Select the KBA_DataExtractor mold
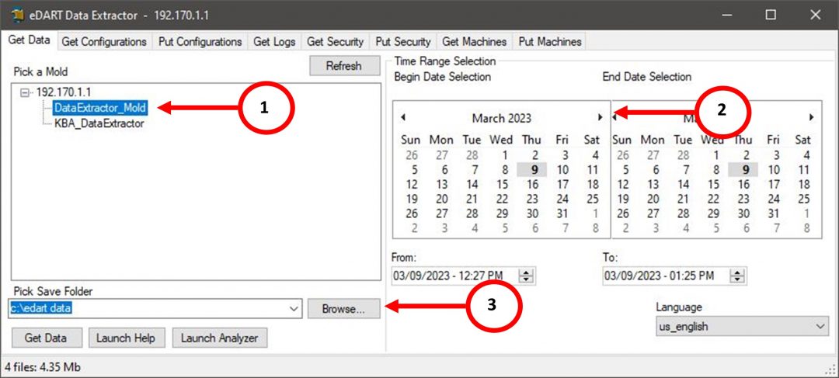 (99, 123)
